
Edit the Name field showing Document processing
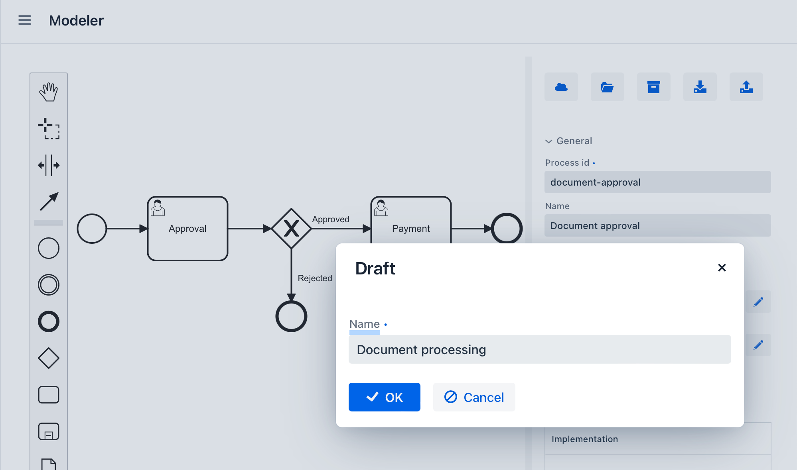540,349
